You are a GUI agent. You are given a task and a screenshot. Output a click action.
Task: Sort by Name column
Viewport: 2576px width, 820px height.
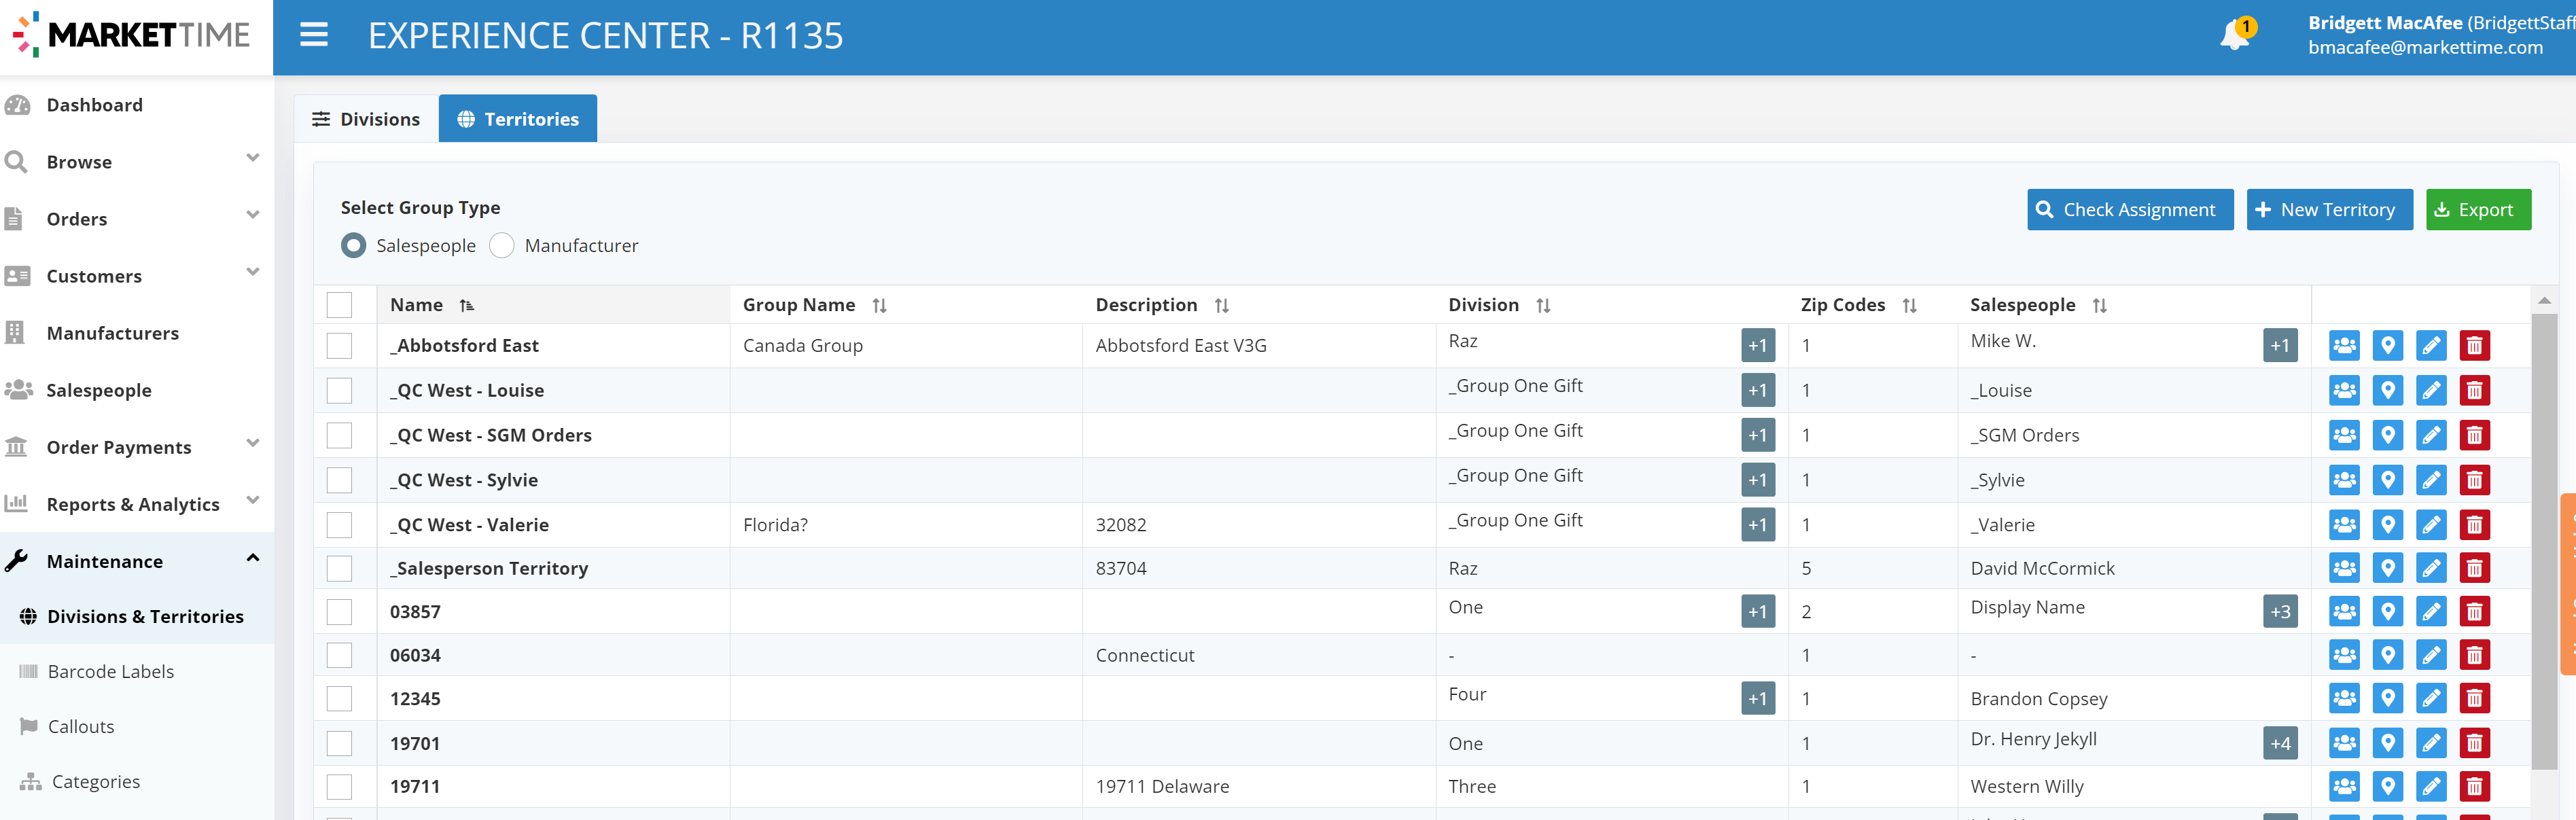coord(467,306)
